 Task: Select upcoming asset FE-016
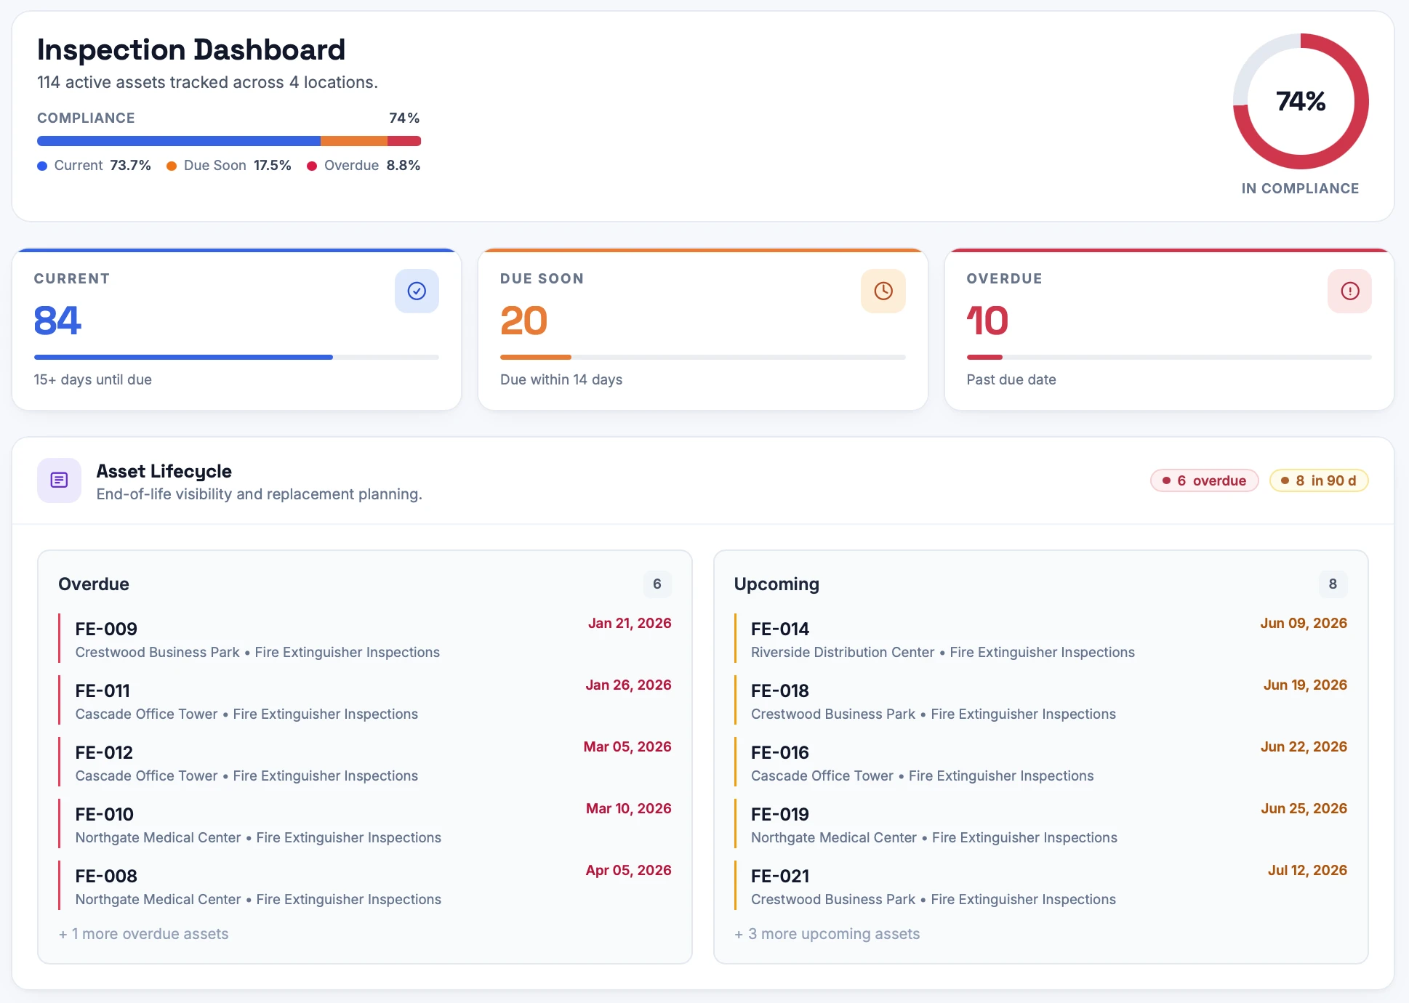click(x=1041, y=762)
